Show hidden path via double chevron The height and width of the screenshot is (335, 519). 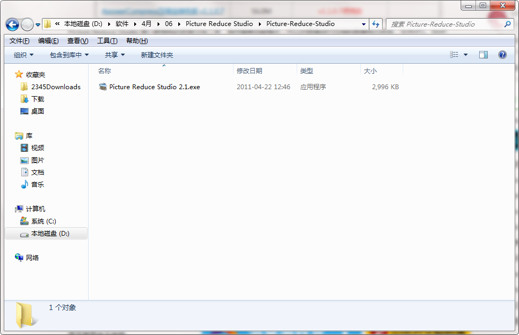point(57,24)
